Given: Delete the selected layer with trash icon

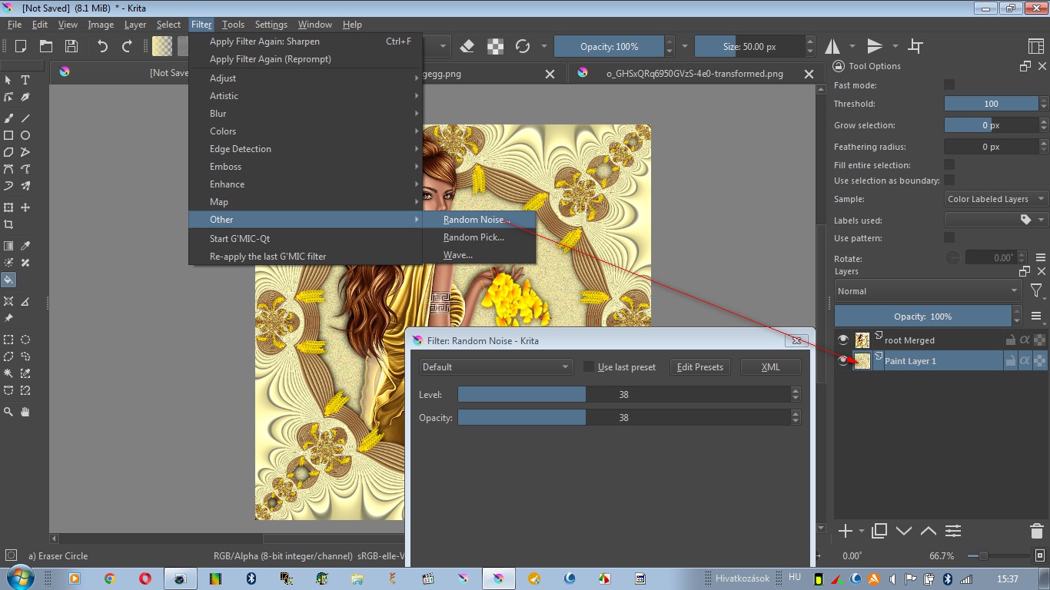Looking at the screenshot, I should point(1036,531).
